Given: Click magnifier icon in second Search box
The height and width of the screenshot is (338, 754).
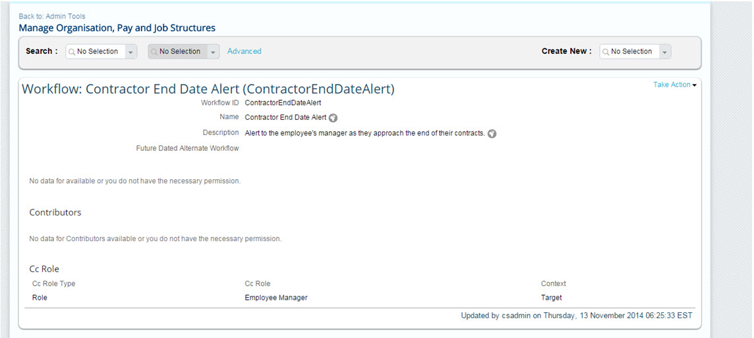Looking at the screenshot, I should coord(154,52).
